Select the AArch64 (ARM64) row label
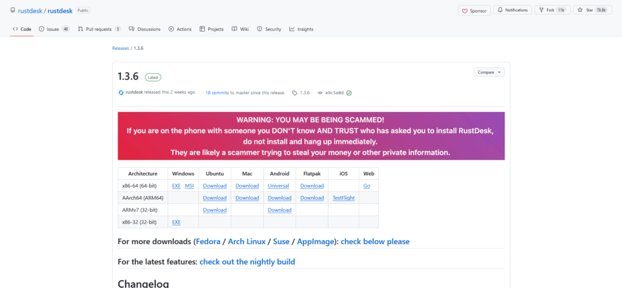Viewport: 622px width, 288px height. (x=143, y=198)
